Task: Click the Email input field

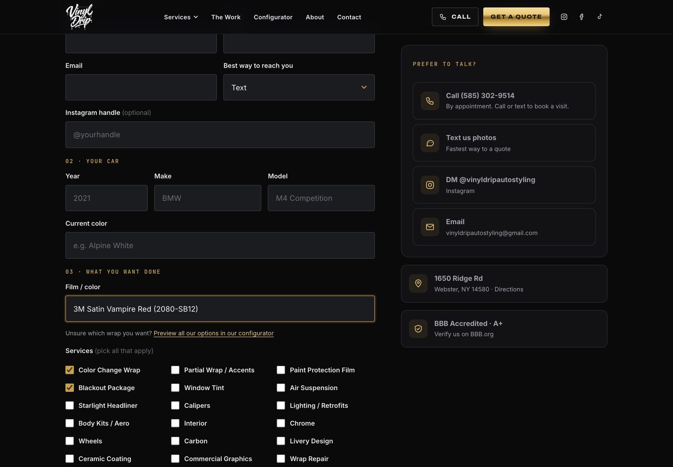Action: [x=141, y=87]
